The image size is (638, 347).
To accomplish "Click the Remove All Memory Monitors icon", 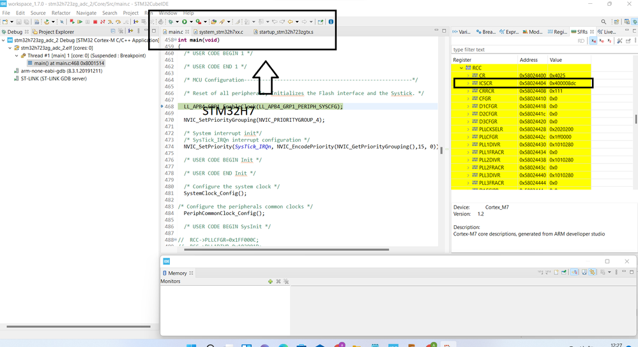I will click(286, 281).
